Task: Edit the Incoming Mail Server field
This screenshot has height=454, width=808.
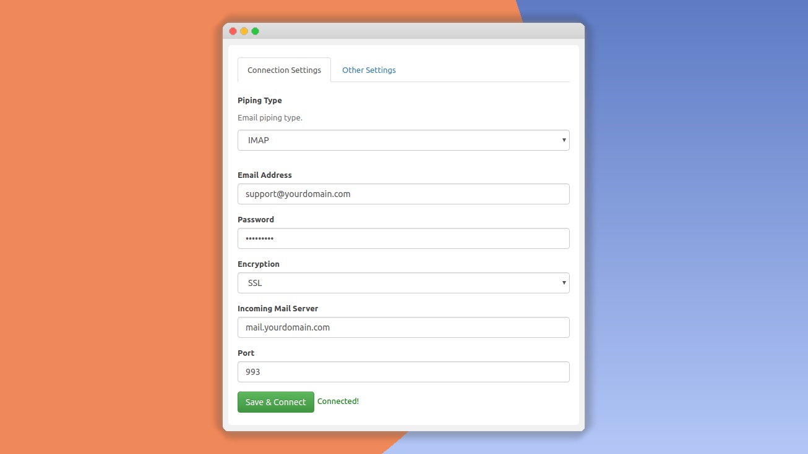Action: pyautogui.click(x=403, y=327)
